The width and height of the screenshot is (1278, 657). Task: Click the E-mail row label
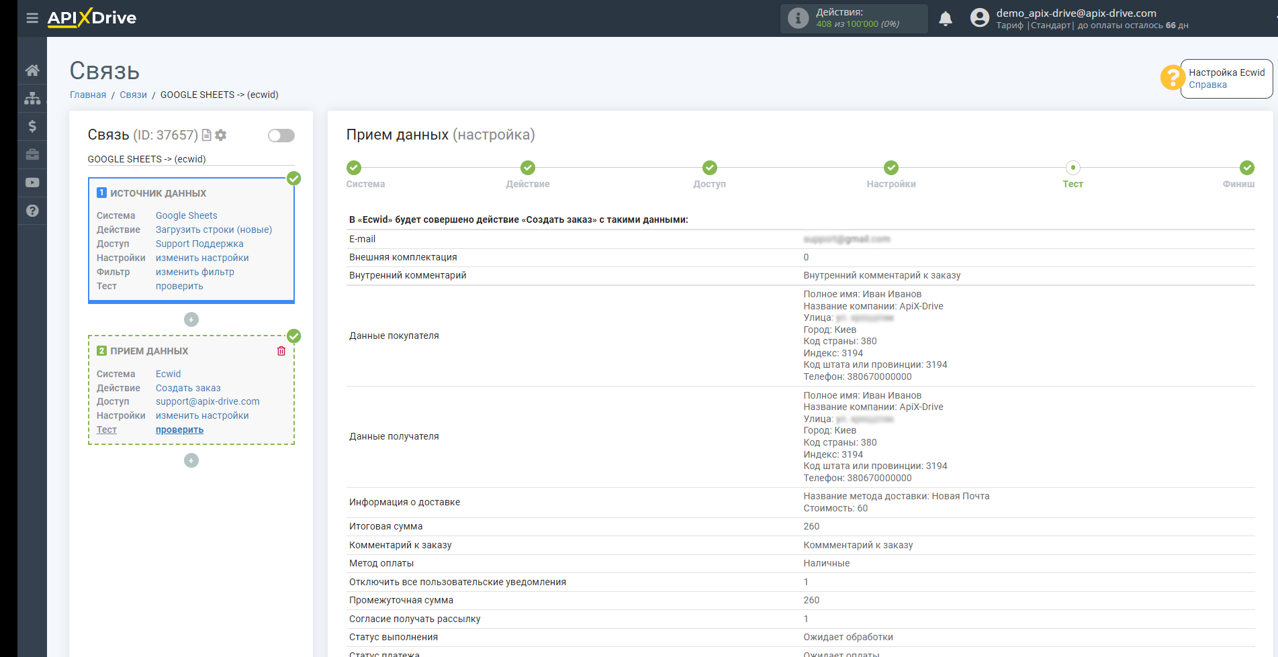tap(362, 239)
